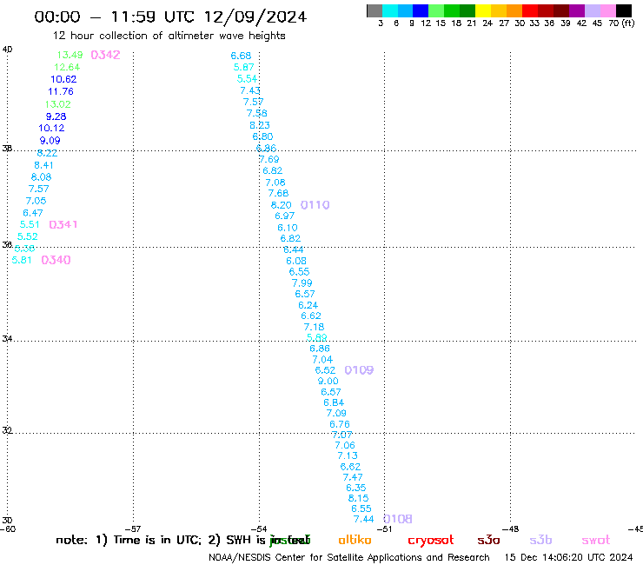The image size is (643, 565).
Task: Click the 12.64 wave height value
Action: click(67, 67)
